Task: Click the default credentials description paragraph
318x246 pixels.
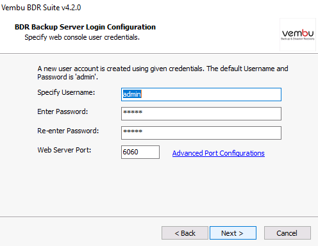Action: pos(163,73)
